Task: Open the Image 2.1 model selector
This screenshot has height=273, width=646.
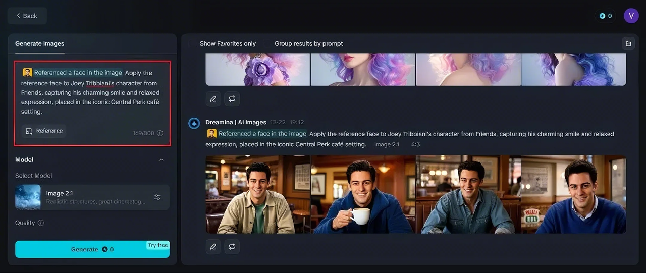Action: click(x=92, y=197)
